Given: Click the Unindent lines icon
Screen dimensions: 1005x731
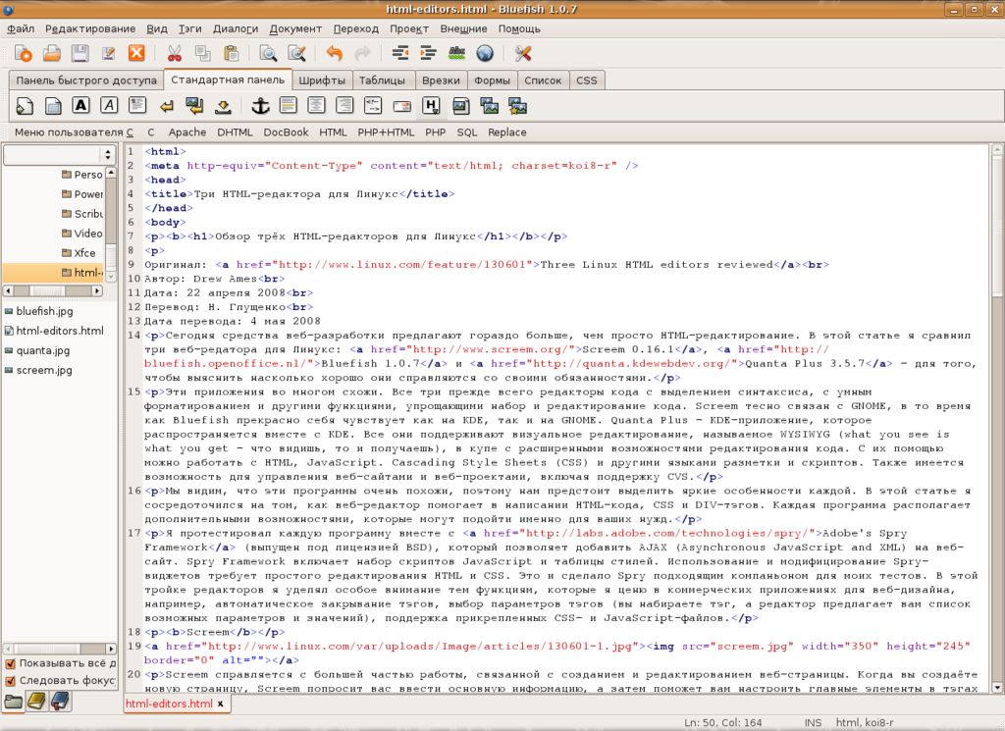Looking at the screenshot, I should coord(400,54).
